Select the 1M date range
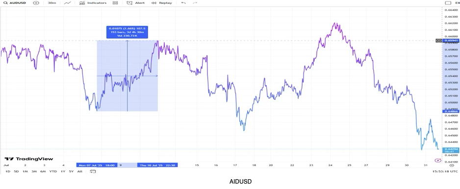The height and width of the screenshot is (189, 460). point(25,171)
